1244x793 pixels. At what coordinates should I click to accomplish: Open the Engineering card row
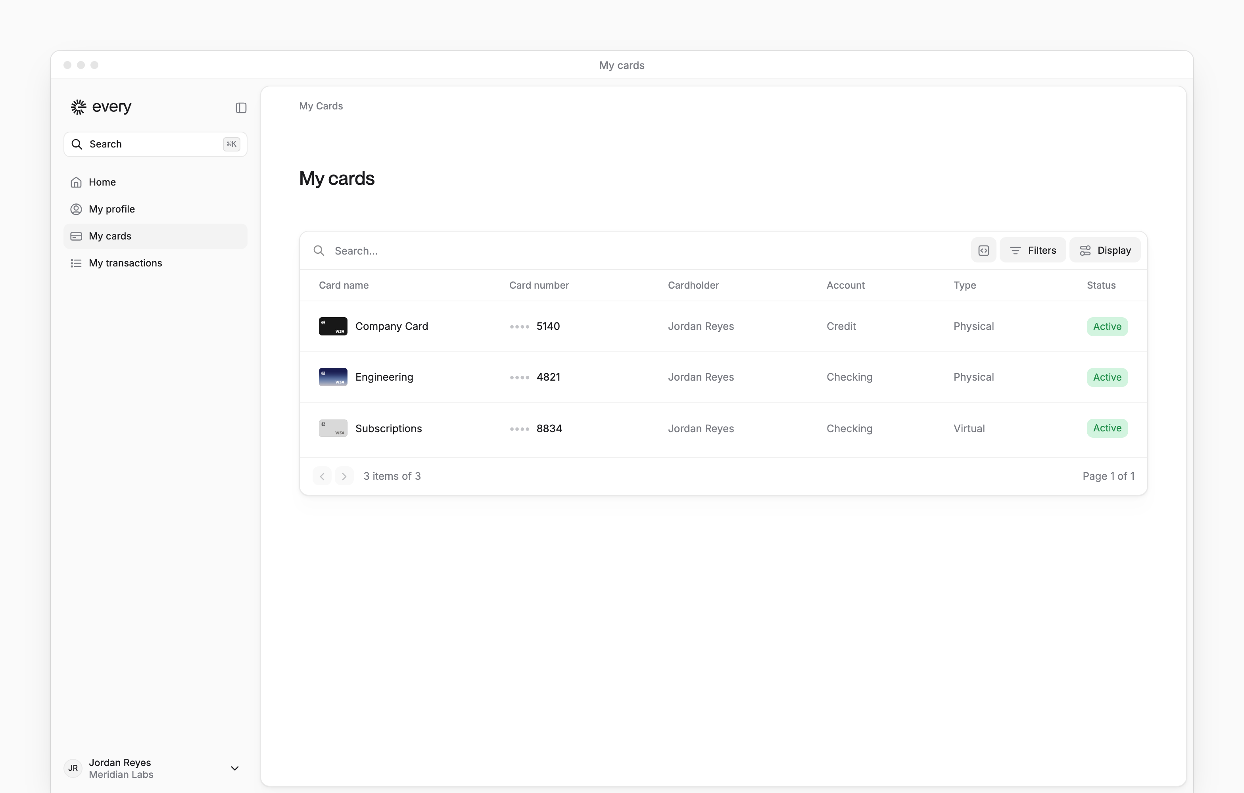(x=723, y=377)
